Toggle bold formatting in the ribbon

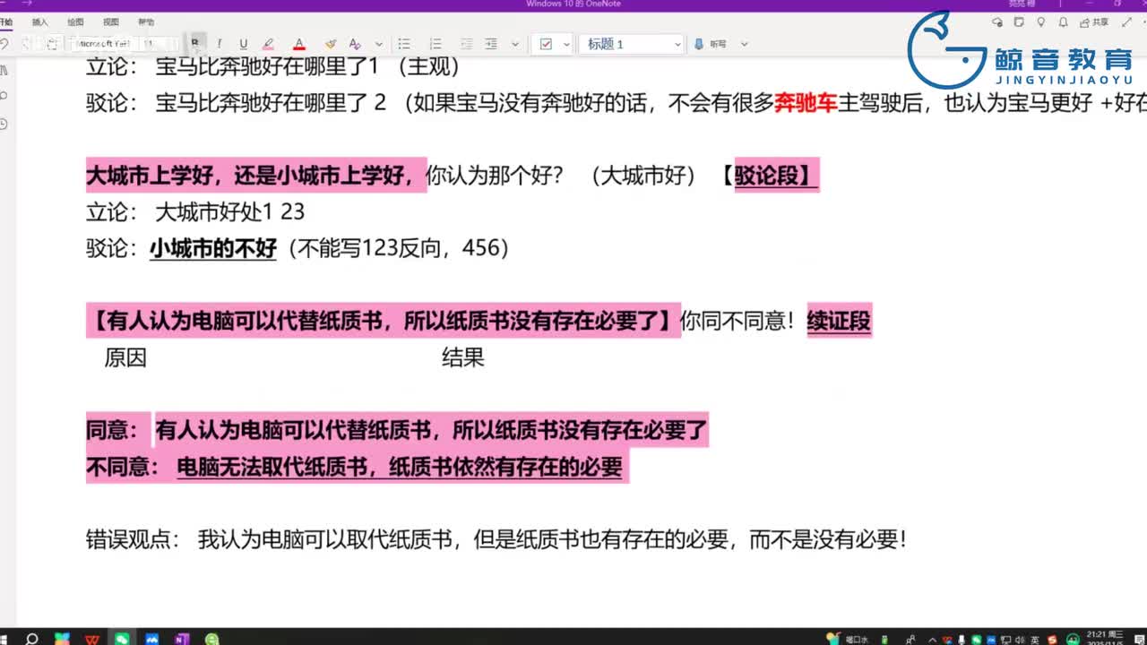pos(194,43)
